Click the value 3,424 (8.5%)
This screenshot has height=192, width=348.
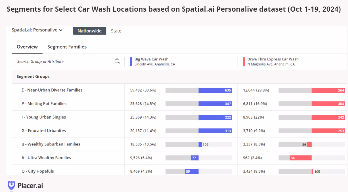tap(254, 171)
